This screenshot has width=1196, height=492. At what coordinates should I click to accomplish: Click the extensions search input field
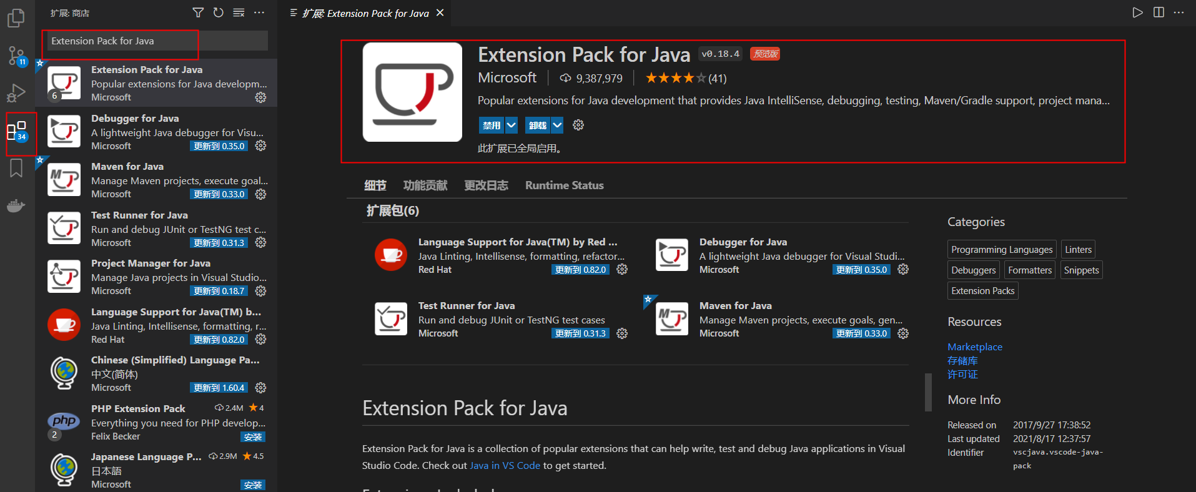[x=157, y=41]
